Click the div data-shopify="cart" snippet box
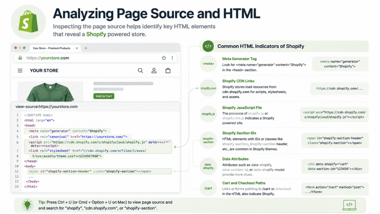The height and width of the screenshot is (214, 380). point(335,166)
